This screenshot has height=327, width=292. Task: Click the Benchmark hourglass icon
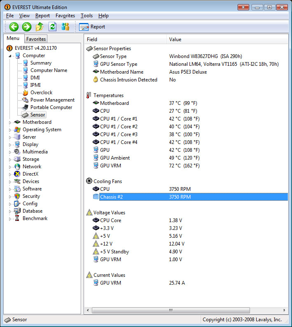tap(17, 218)
